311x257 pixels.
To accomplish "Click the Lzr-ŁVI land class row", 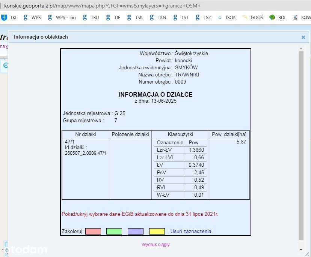I will (x=180, y=157).
